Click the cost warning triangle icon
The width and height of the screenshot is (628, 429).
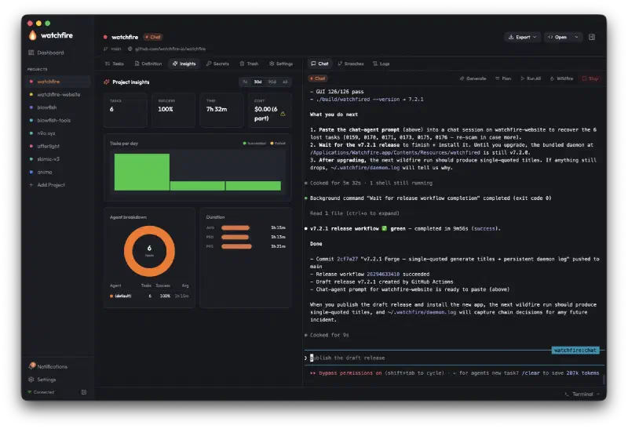(x=283, y=114)
